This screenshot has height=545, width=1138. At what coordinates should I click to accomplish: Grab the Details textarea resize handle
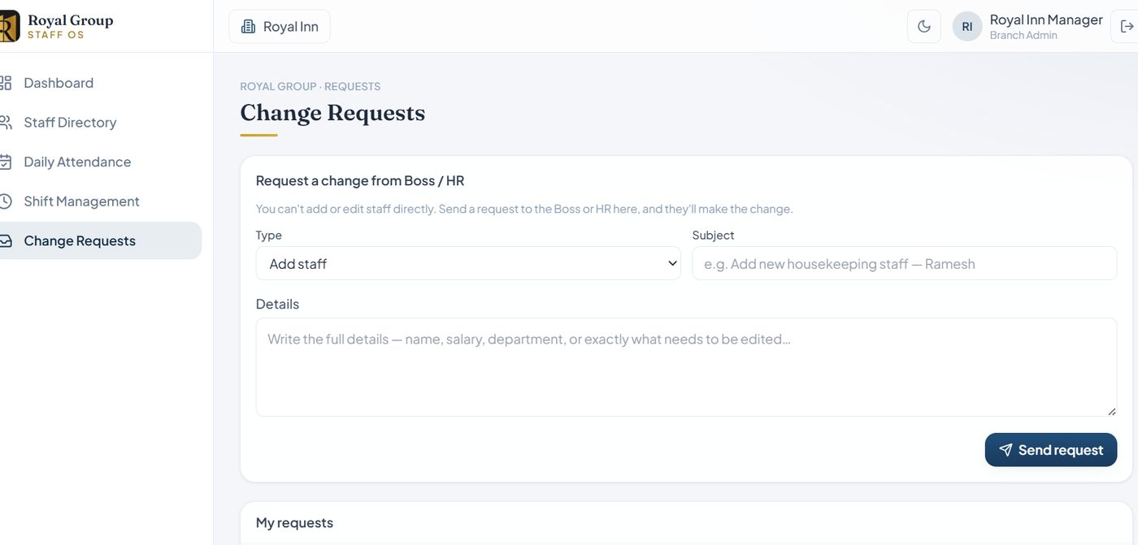coord(1112,412)
